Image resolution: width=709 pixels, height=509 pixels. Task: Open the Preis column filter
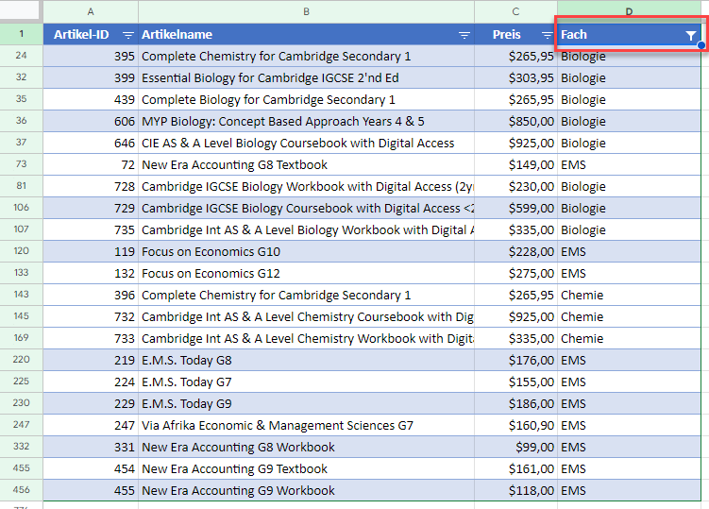[548, 35]
